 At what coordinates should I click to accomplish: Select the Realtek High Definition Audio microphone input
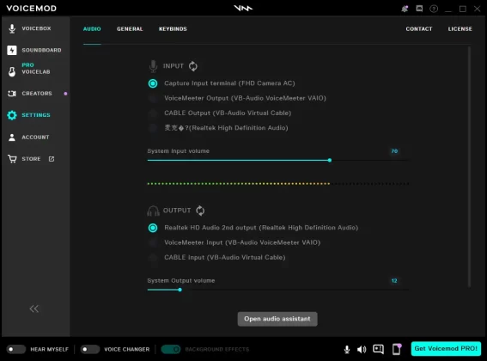[218, 128]
